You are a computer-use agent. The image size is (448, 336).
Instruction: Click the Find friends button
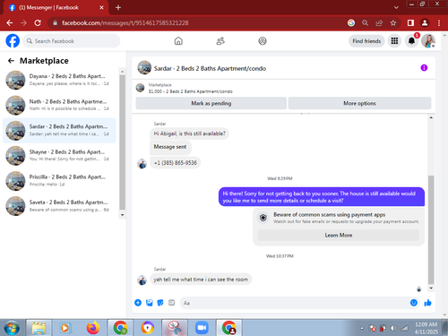coord(366,41)
